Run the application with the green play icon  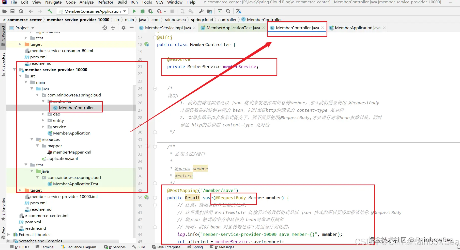pos(134,11)
